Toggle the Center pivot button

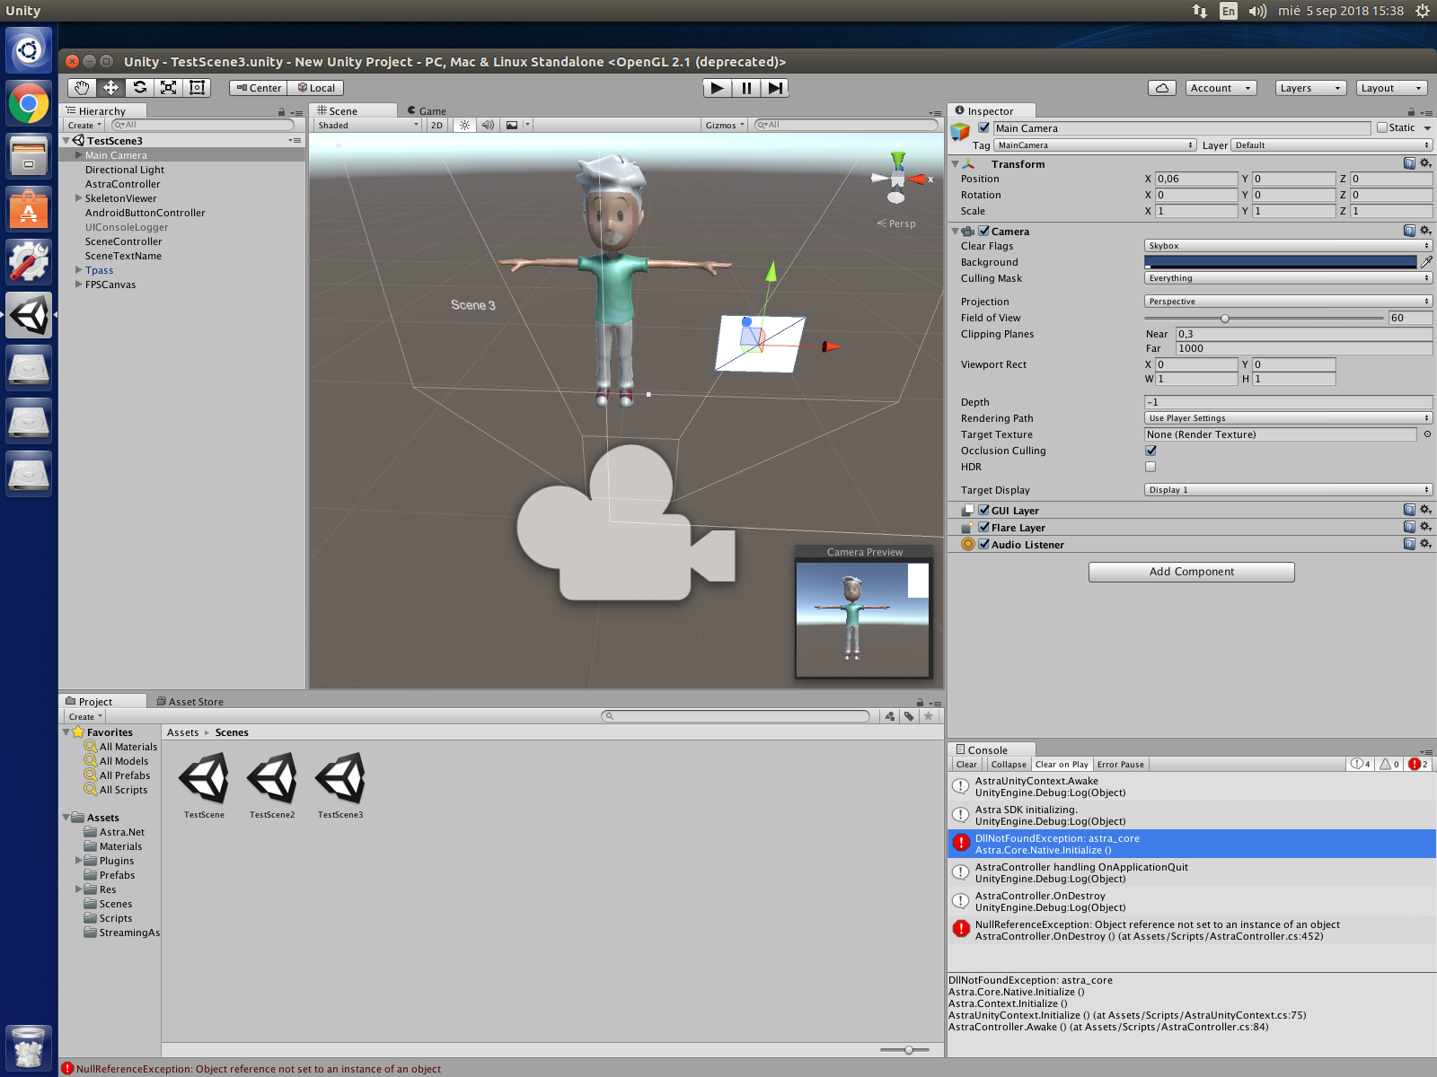tap(259, 88)
